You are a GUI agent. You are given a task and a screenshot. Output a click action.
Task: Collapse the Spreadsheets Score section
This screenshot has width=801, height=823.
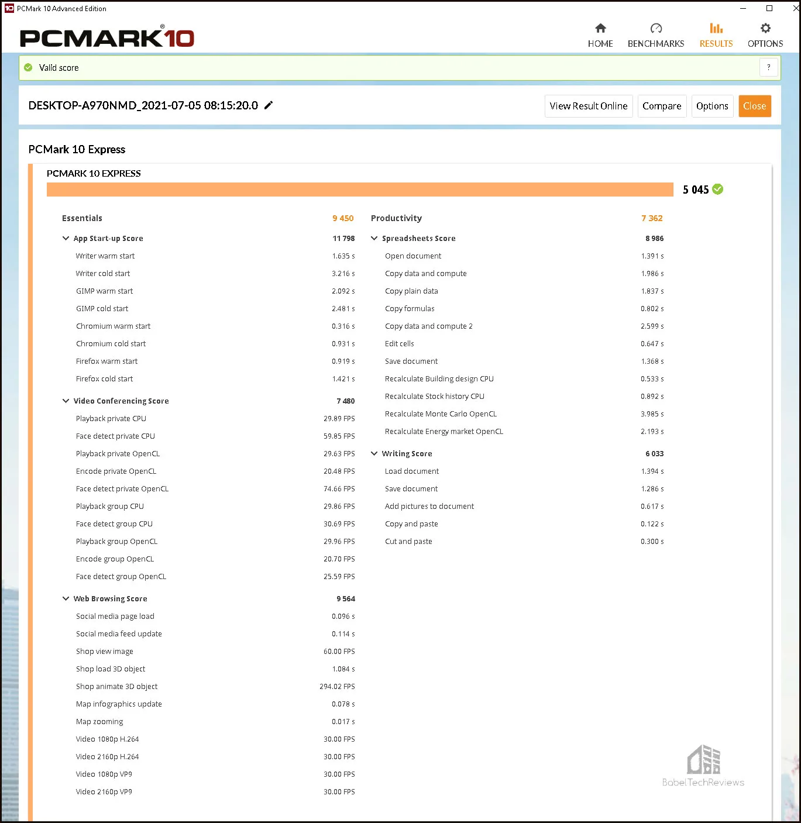pos(374,238)
